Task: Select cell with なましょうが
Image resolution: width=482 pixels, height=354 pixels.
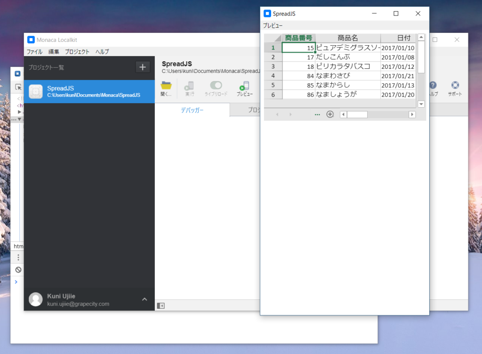Action: [x=348, y=94]
